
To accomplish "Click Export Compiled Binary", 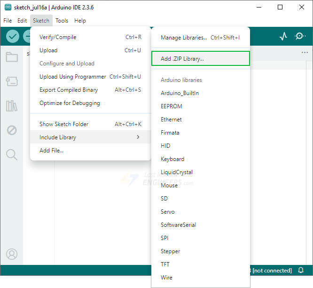I will pos(69,90).
